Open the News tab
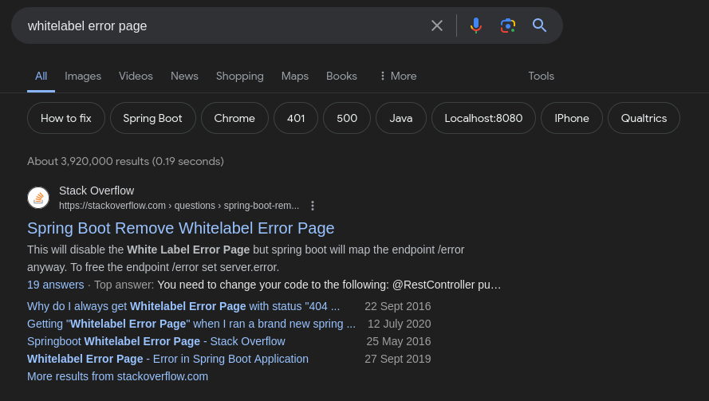The image size is (709, 401). [184, 76]
